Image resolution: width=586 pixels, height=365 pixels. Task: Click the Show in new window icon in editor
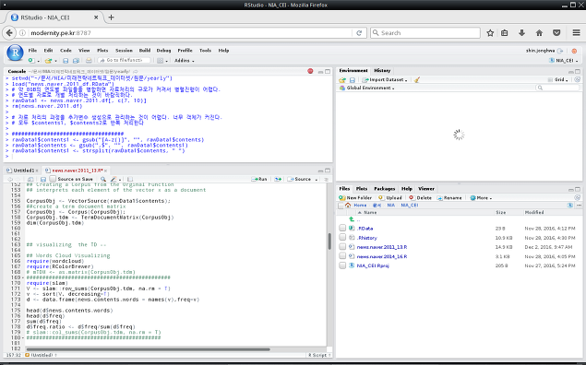[x=30, y=179]
